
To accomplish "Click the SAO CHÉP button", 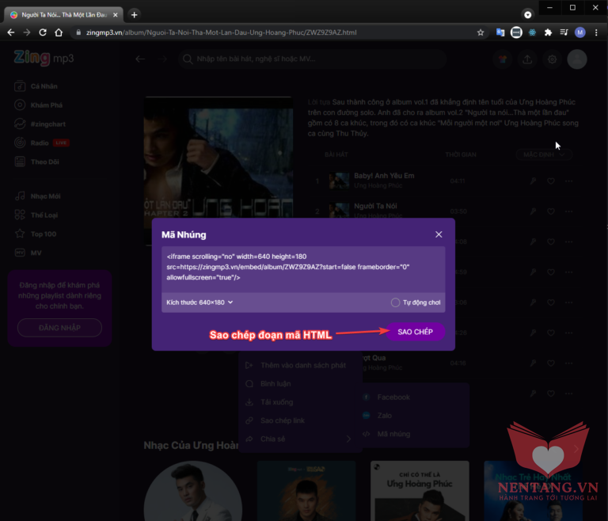I will (x=416, y=332).
